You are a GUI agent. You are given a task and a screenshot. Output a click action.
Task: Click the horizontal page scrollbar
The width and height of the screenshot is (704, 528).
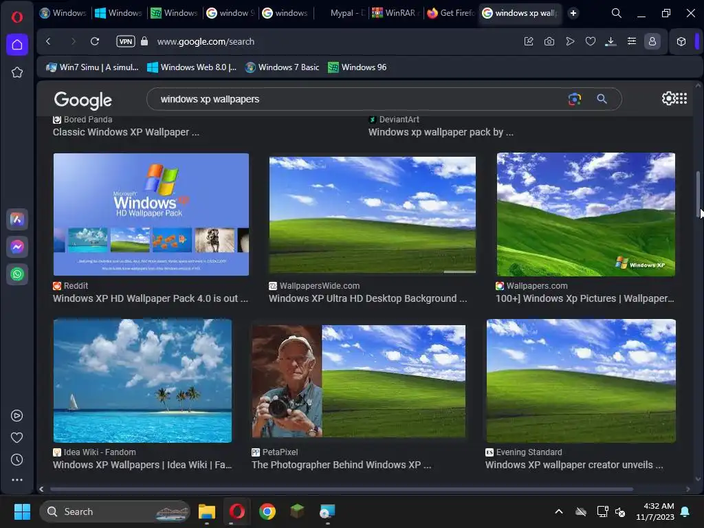pyautogui.click(x=342, y=489)
